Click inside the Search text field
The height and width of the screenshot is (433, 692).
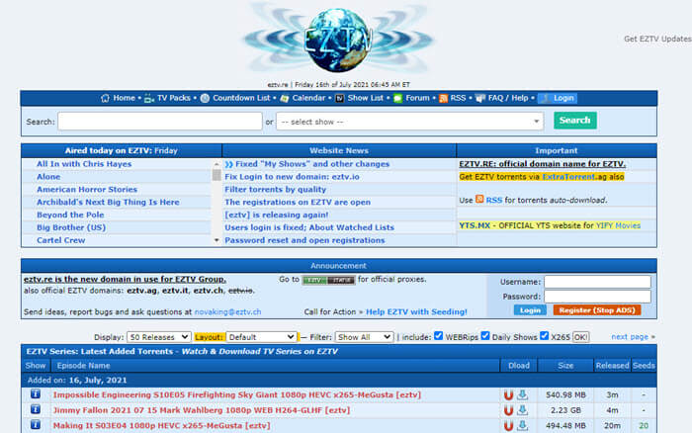pos(160,122)
